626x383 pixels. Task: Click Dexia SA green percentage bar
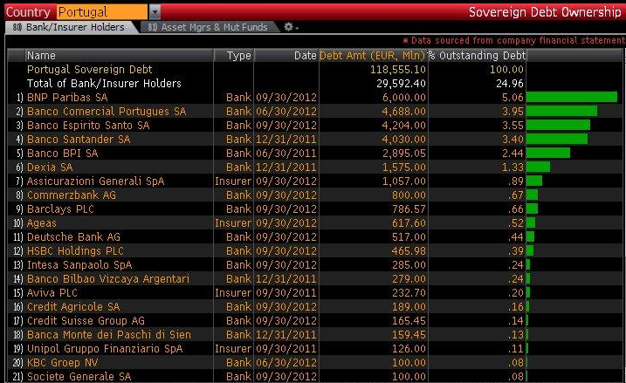pyautogui.click(x=538, y=167)
